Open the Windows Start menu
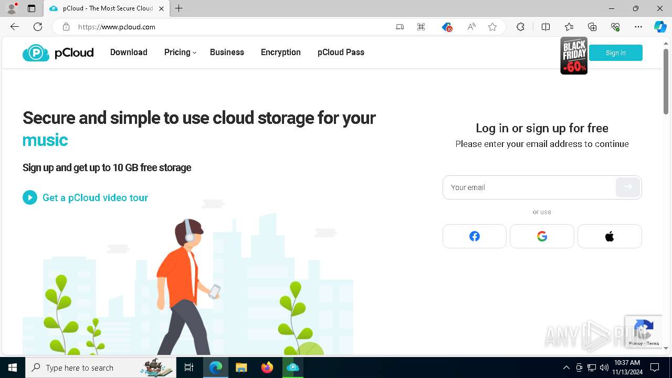This screenshot has width=672, height=378. click(13, 367)
